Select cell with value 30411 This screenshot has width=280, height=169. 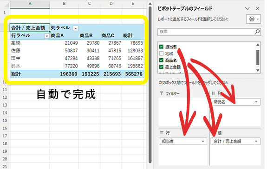89,51
